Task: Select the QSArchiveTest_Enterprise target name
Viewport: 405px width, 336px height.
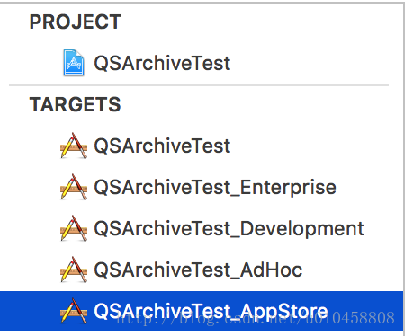Action: coord(215,188)
